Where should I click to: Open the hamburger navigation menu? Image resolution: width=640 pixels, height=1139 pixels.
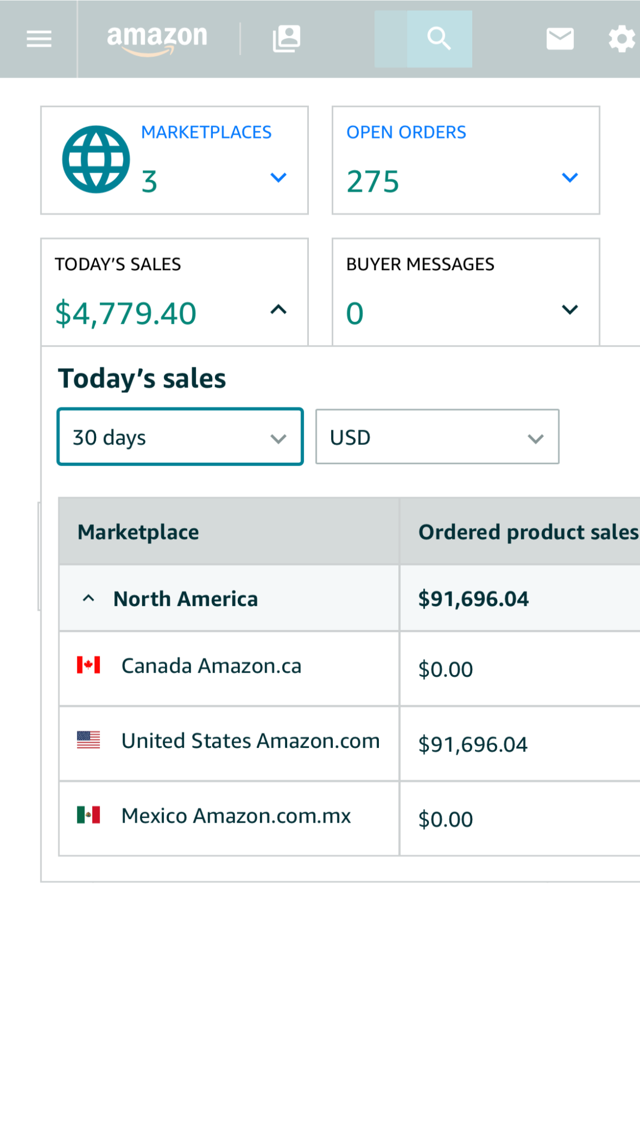pos(39,38)
